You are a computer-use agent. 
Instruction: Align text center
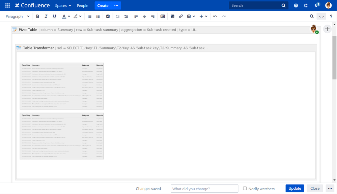pyautogui.click(x=144, y=16)
